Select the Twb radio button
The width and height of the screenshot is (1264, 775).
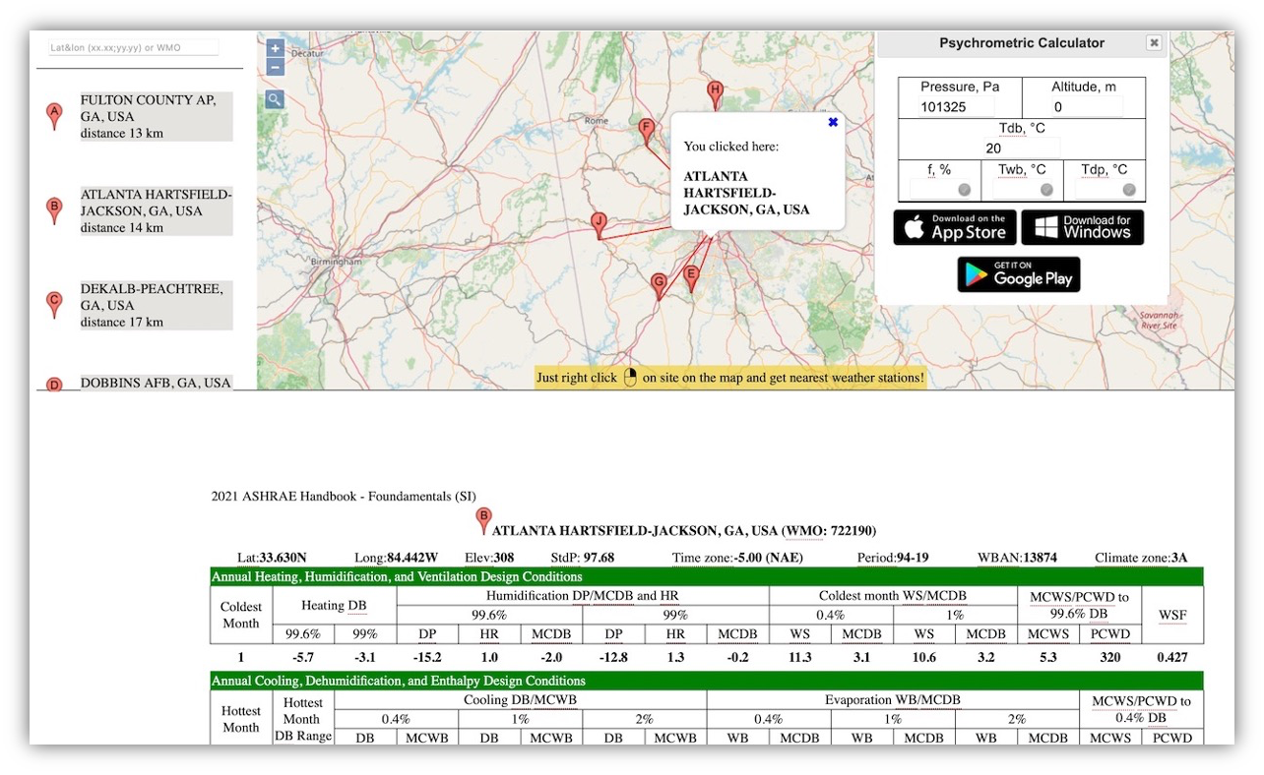(x=1046, y=190)
